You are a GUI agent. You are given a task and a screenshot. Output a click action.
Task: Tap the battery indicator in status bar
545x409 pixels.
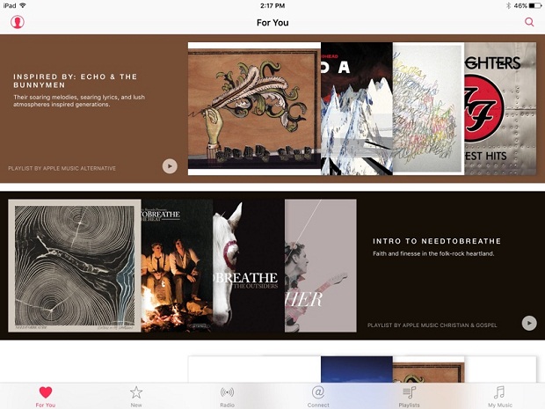point(535,5)
